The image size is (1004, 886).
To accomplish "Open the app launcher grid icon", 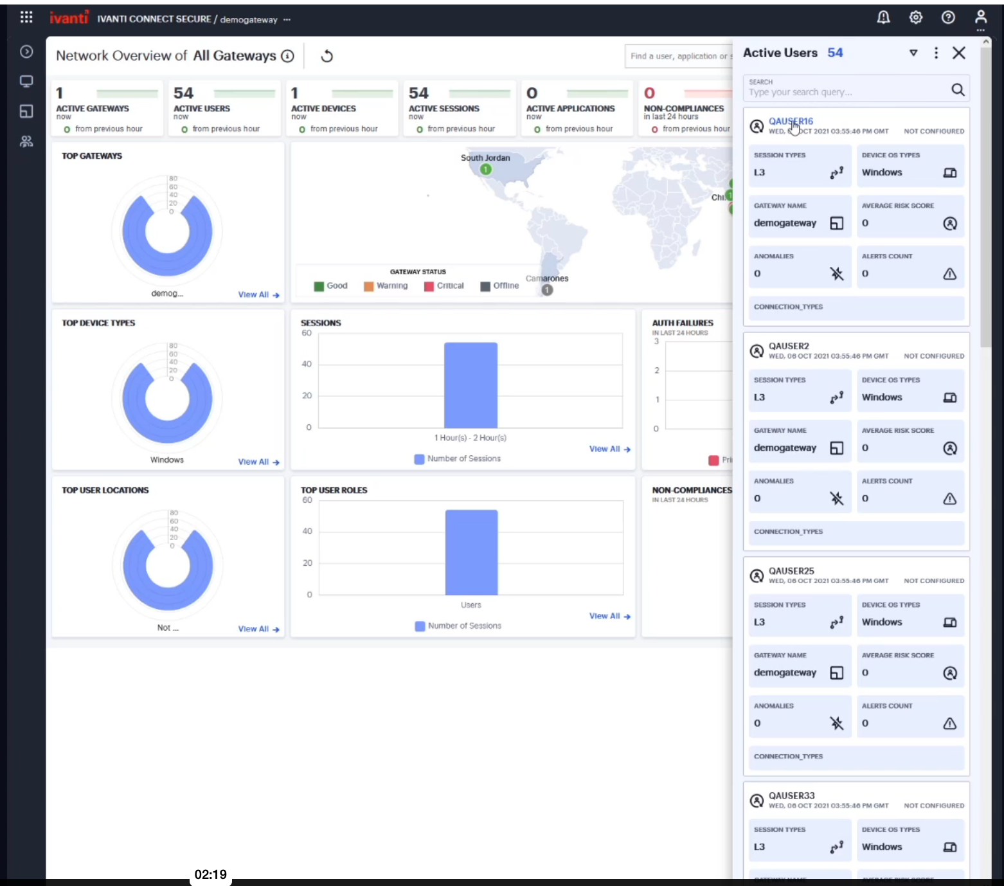I will pyautogui.click(x=26, y=17).
